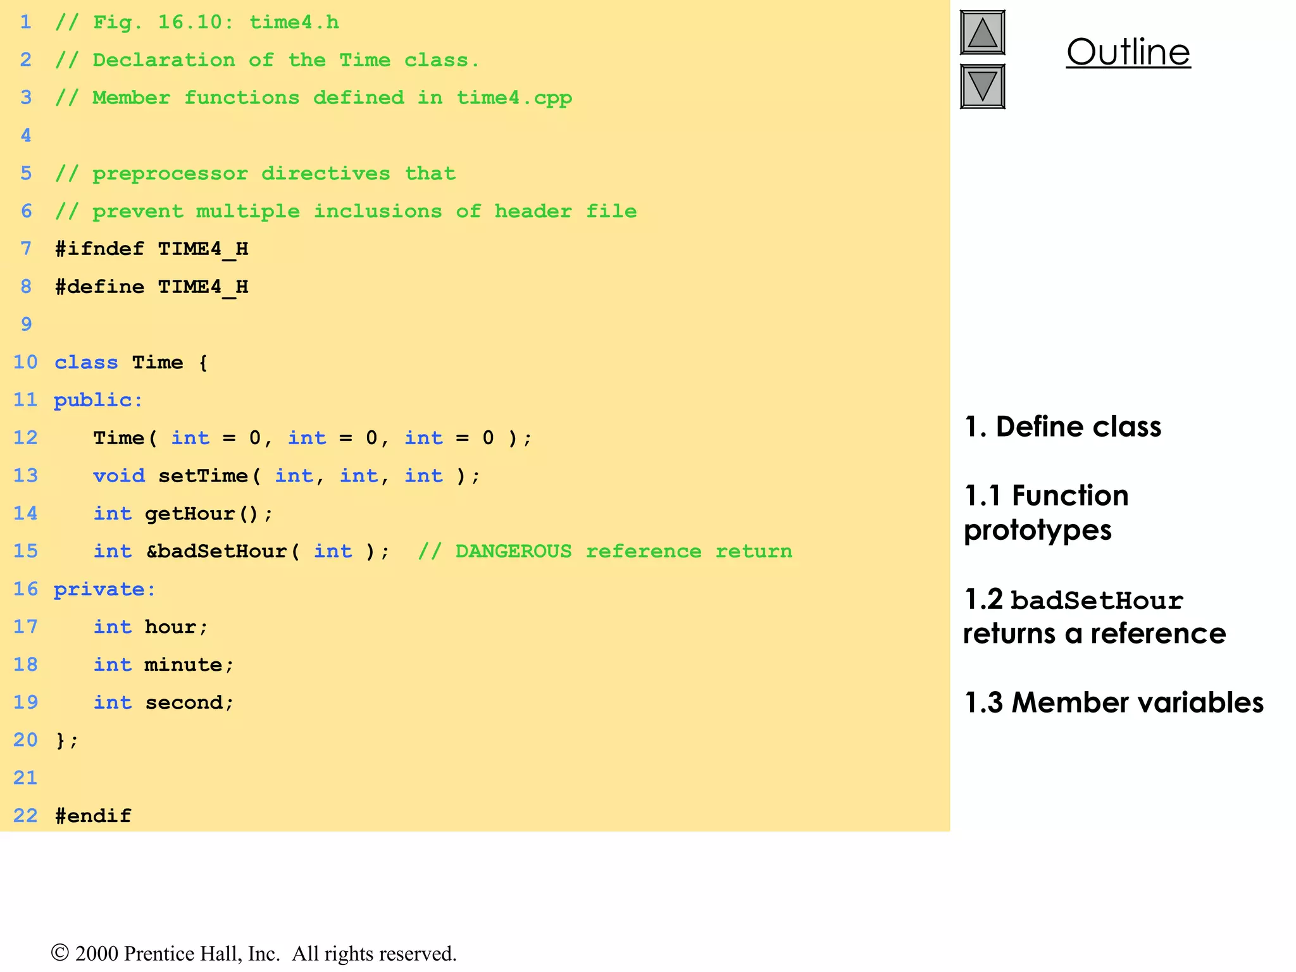Click the down arrow navigation button

[x=982, y=87]
